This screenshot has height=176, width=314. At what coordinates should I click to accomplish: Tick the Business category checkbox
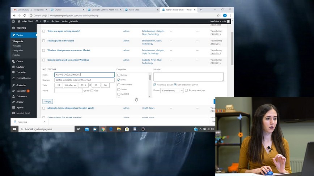tap(119, 75)
